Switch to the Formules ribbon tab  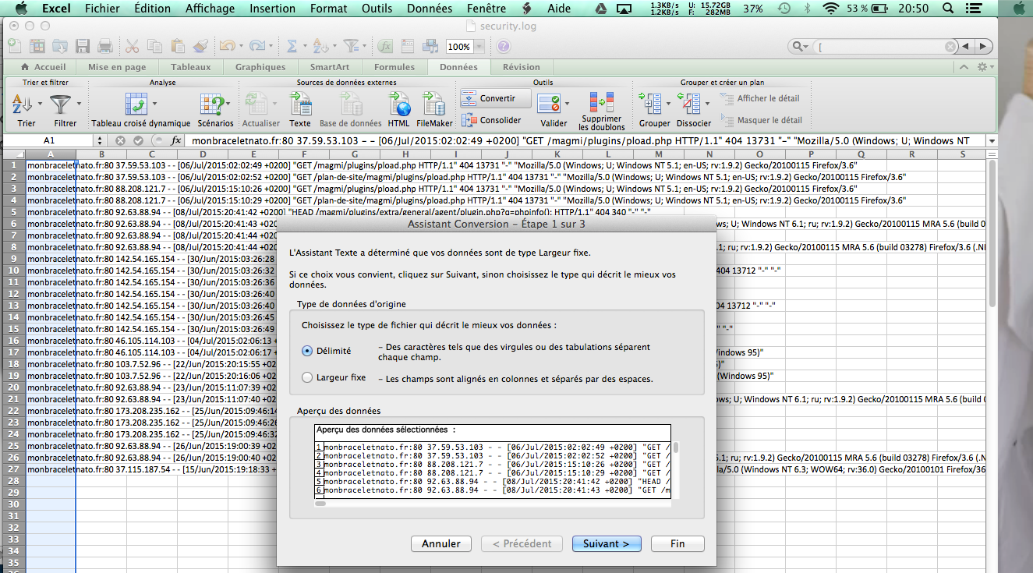[x=394, y=67]
